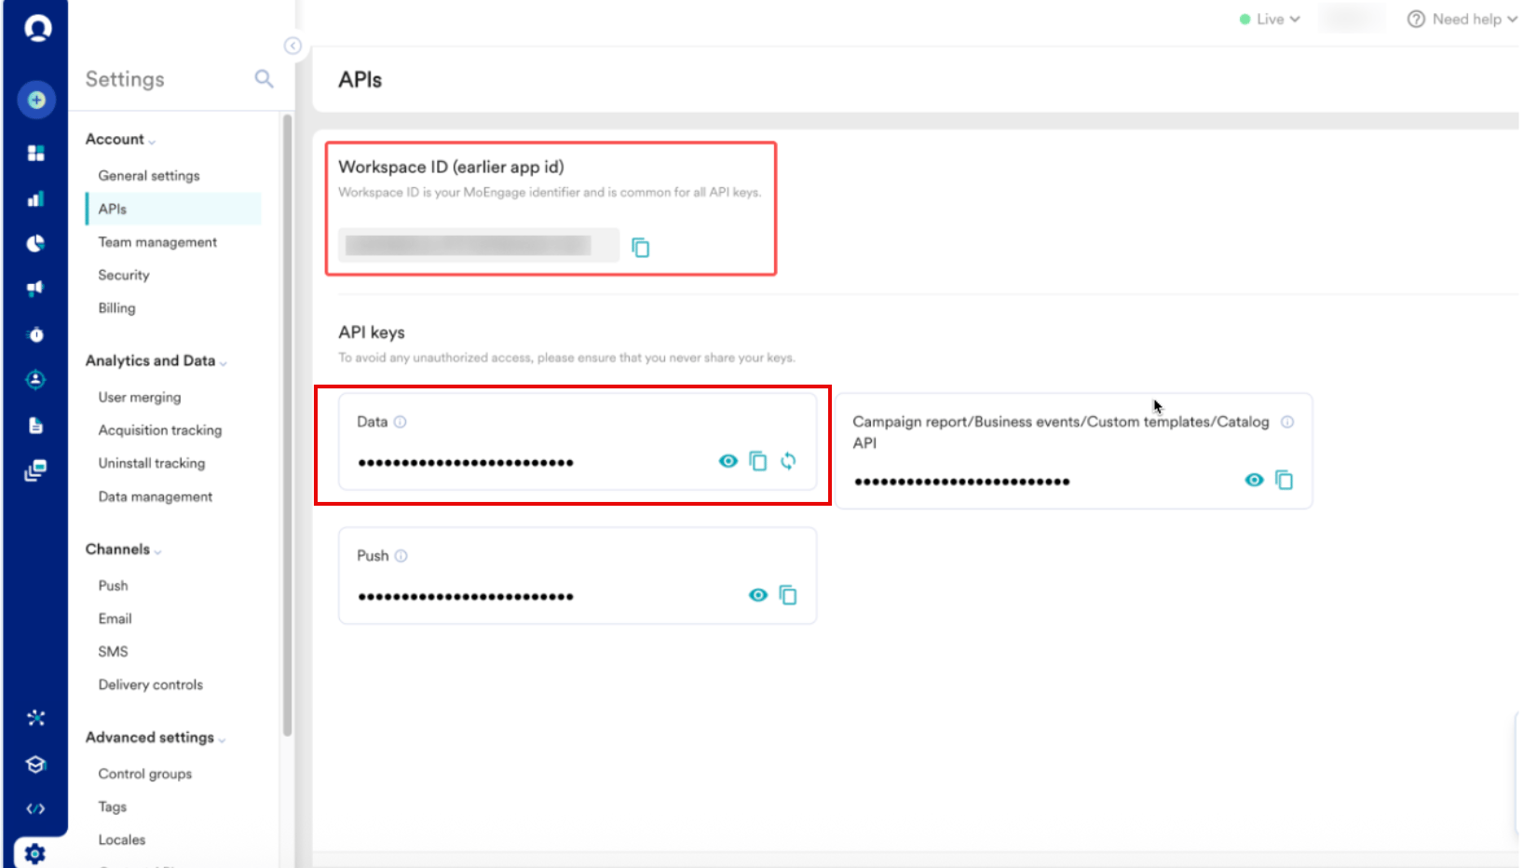Image resolution: width=1524 pixels, height=868 pixels.
Task: Collapse the settings panel arrow
Action: [293, 46]
